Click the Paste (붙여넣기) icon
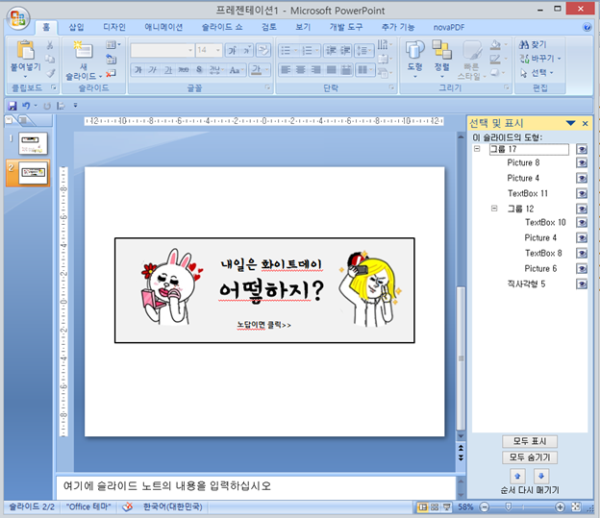The height and width of the screenshot is (518, 600). click(x=25, y=51)
